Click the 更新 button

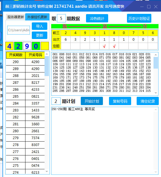coord(40,35)
